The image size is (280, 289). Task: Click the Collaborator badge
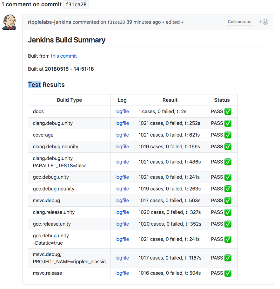pyautogui.click(x=240, y=22)
